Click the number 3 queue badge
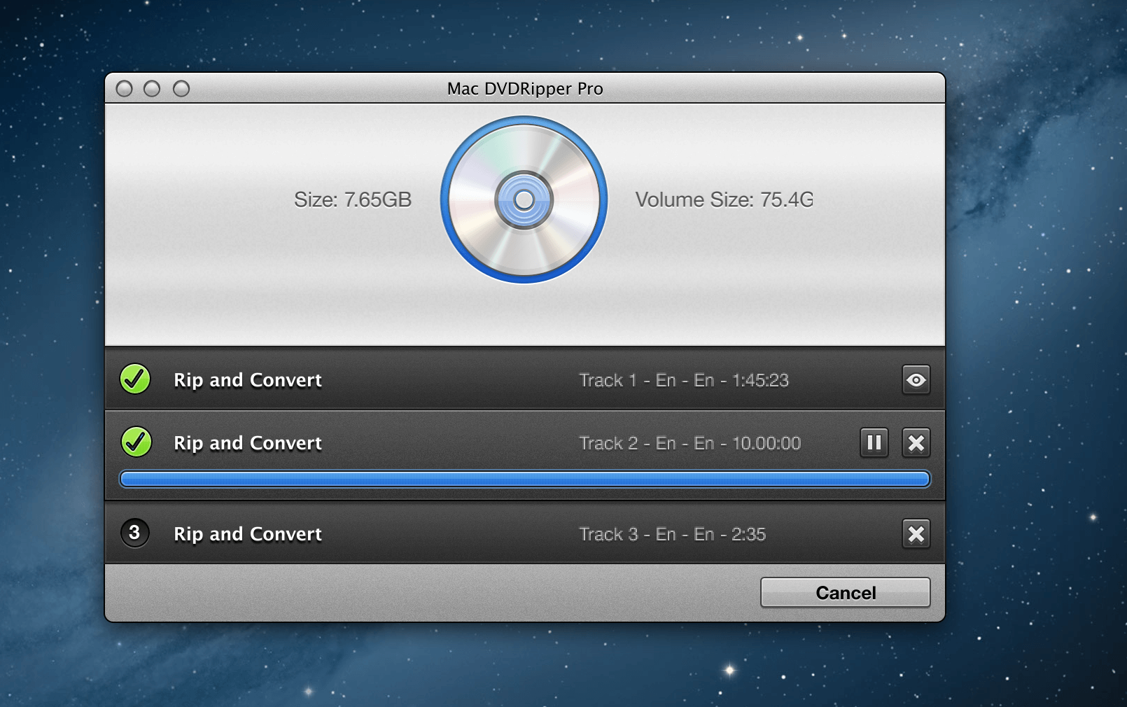 [x=135, y=533]
